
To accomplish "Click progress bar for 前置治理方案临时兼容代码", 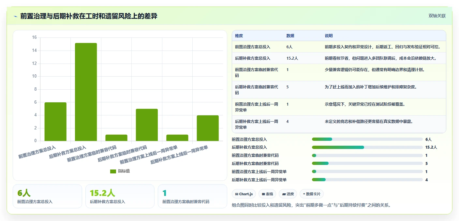I will click(x=367, y=155).
